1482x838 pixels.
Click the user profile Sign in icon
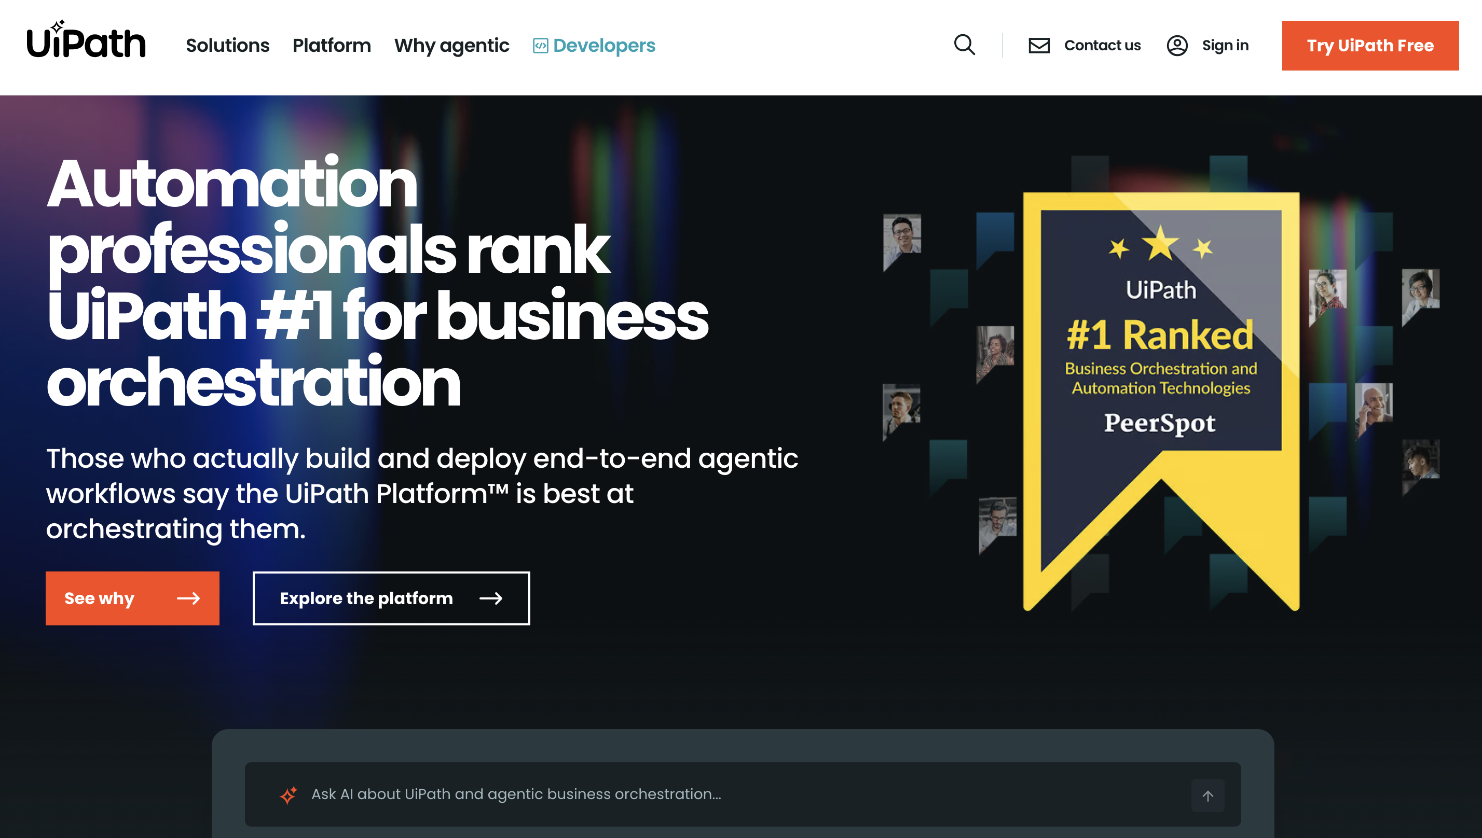point(1177,46)
